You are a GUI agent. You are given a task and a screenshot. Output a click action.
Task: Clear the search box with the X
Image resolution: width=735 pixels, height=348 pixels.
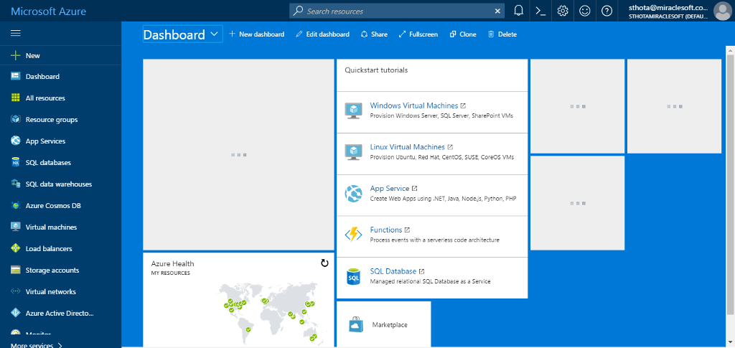pyautogui.click(x=498, y=11)
